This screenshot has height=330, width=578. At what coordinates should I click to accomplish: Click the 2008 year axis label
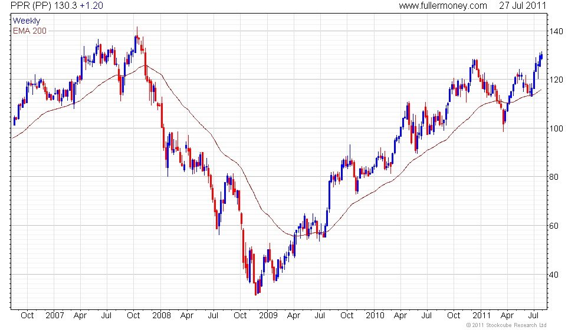click(x=162, y=316)
